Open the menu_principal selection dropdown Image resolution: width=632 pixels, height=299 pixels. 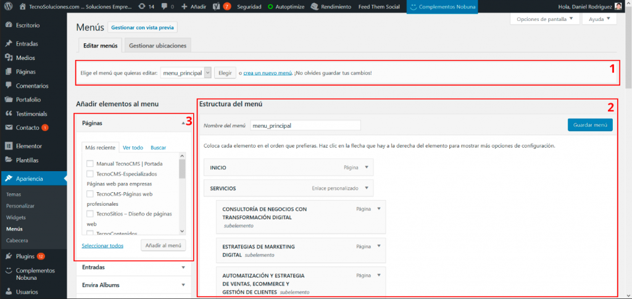(186, 73)
